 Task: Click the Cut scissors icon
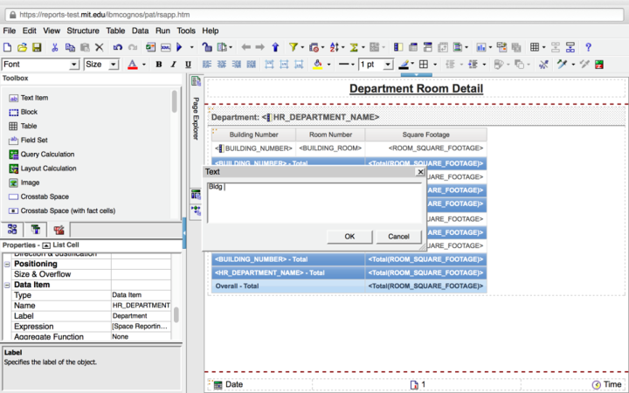tap(54, 47)
